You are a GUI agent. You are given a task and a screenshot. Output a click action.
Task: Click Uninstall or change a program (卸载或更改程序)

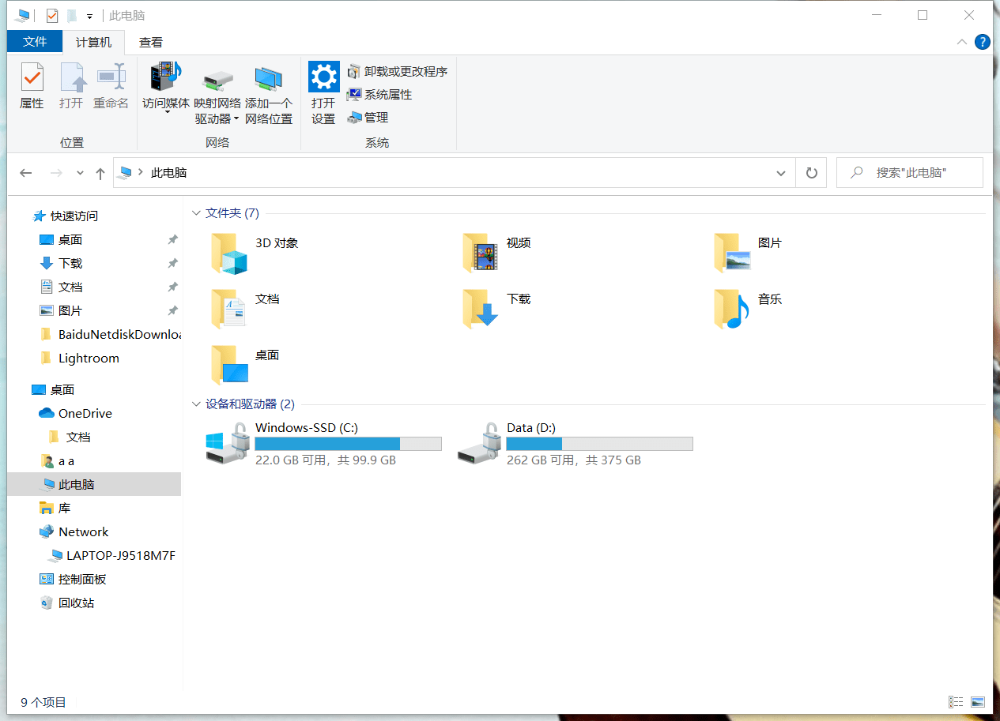point(398,72)
